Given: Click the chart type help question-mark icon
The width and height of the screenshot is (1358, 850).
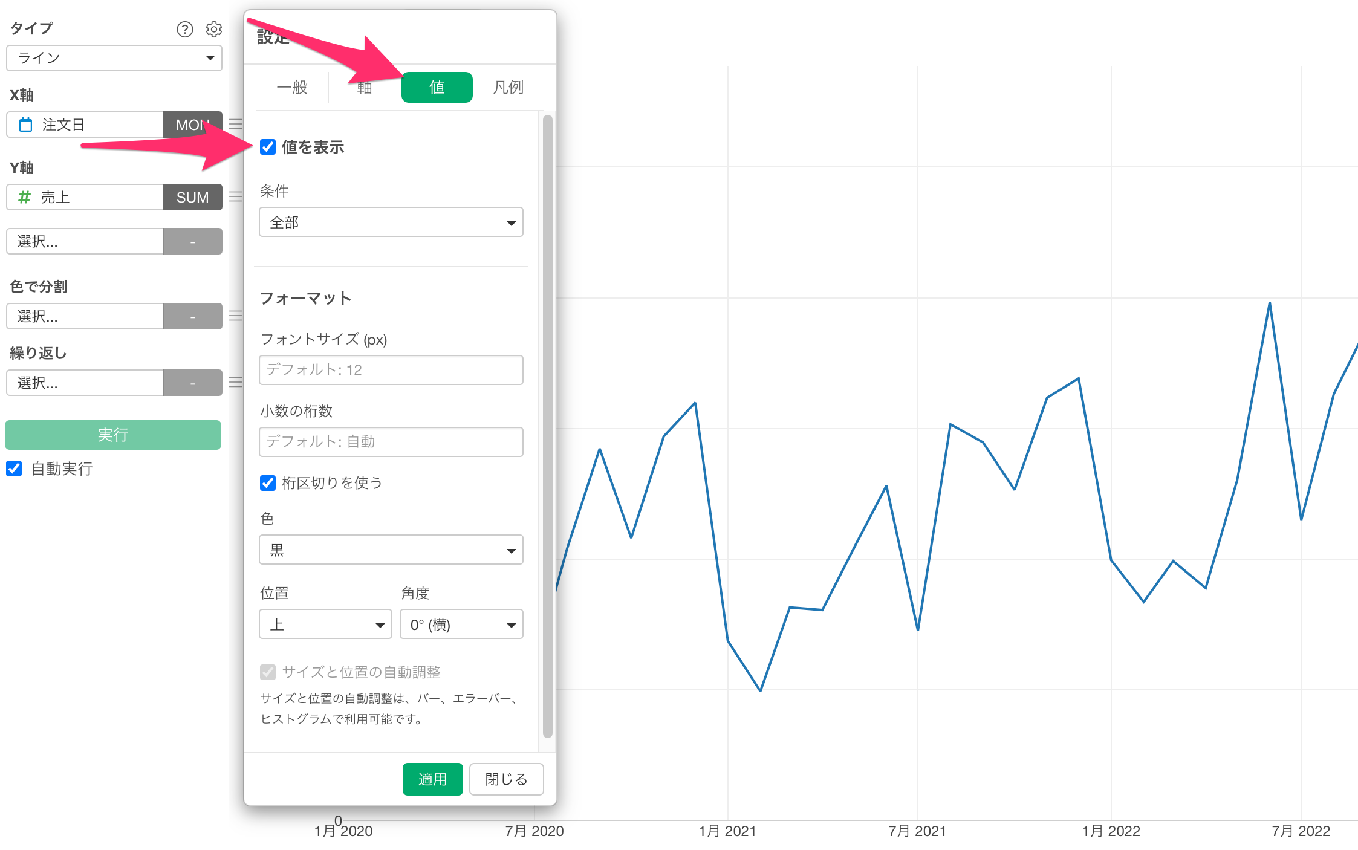Looking at the screenshot, I should click(184, 29).
